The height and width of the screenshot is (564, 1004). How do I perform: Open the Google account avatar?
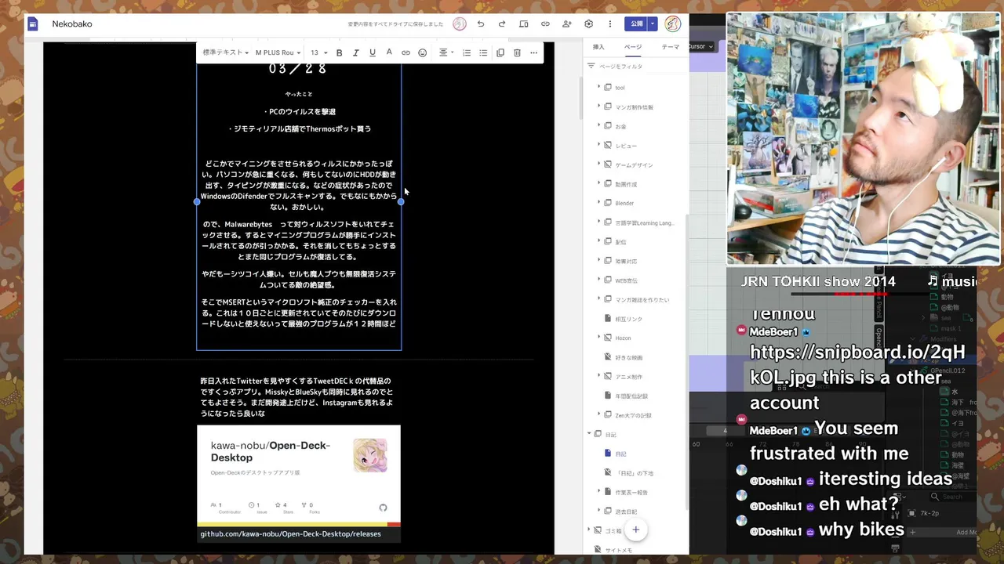pos(673,23)
